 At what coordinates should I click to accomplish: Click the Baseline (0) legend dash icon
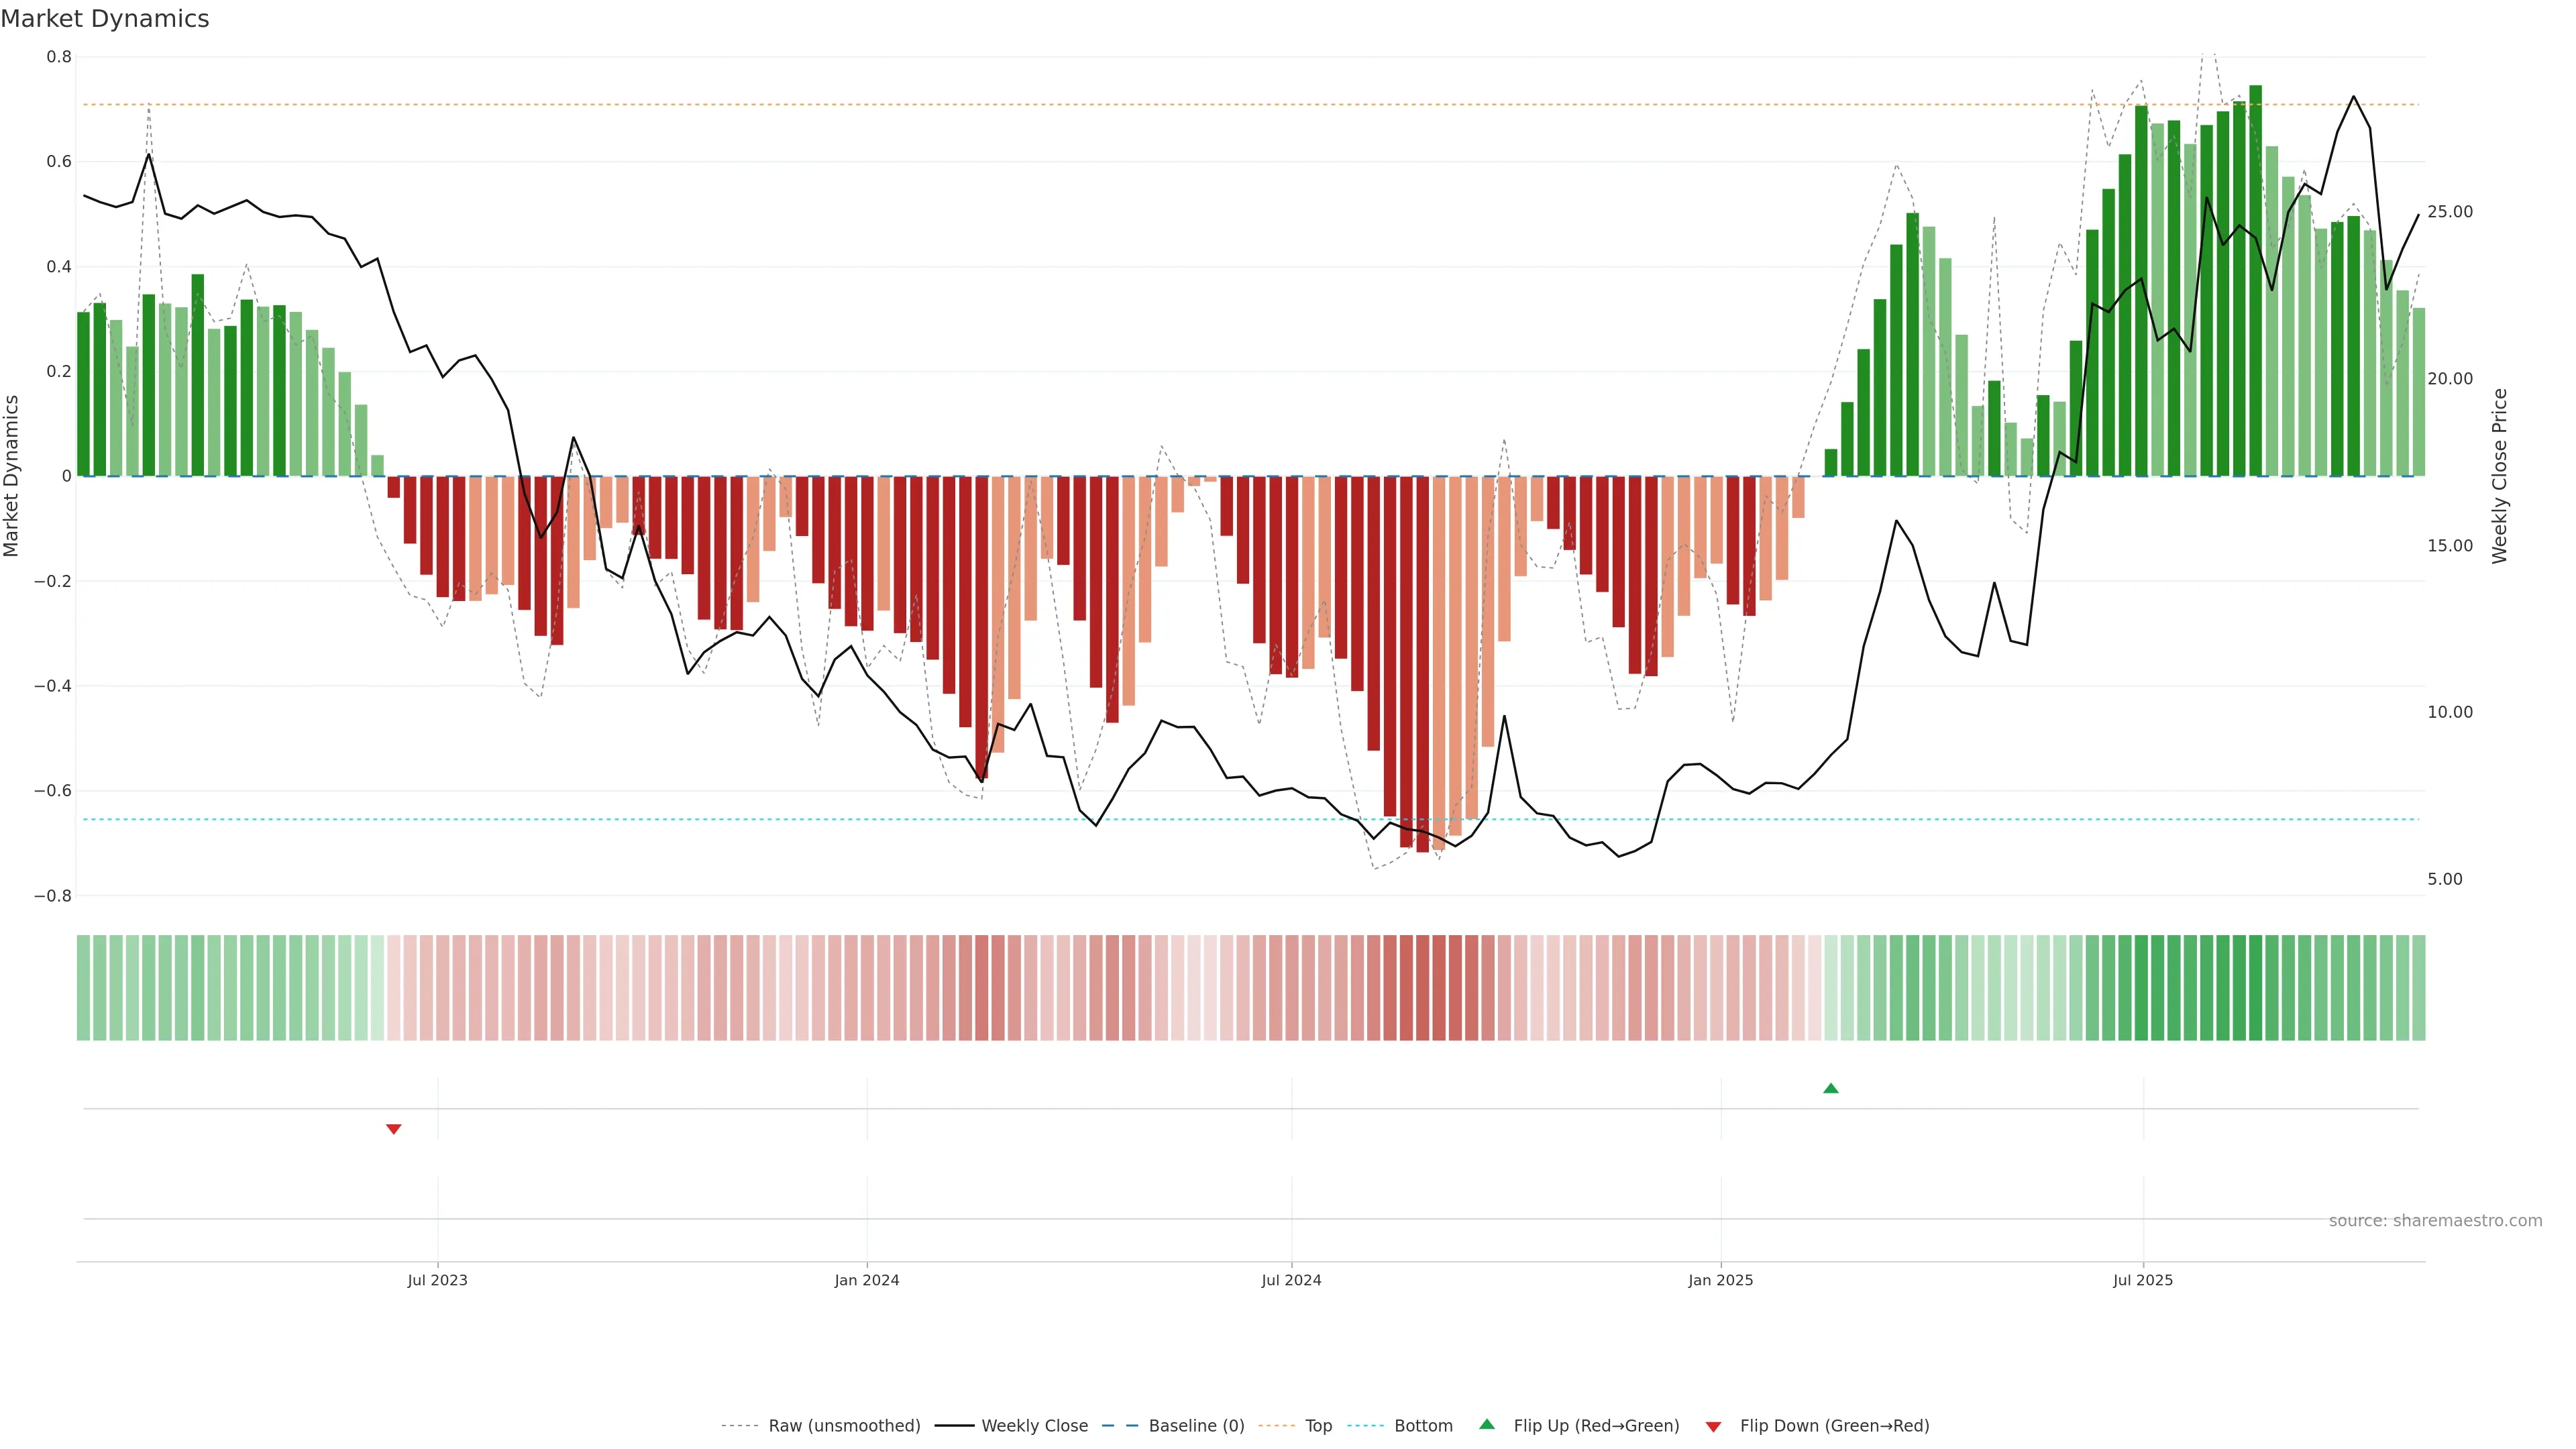pos(1120,1426)
